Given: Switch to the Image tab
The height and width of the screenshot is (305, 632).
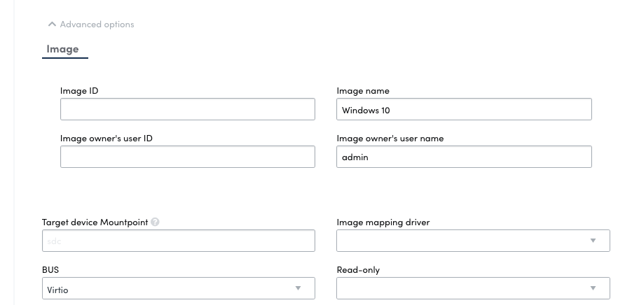Looking at the screenshot, I should 62,49.
